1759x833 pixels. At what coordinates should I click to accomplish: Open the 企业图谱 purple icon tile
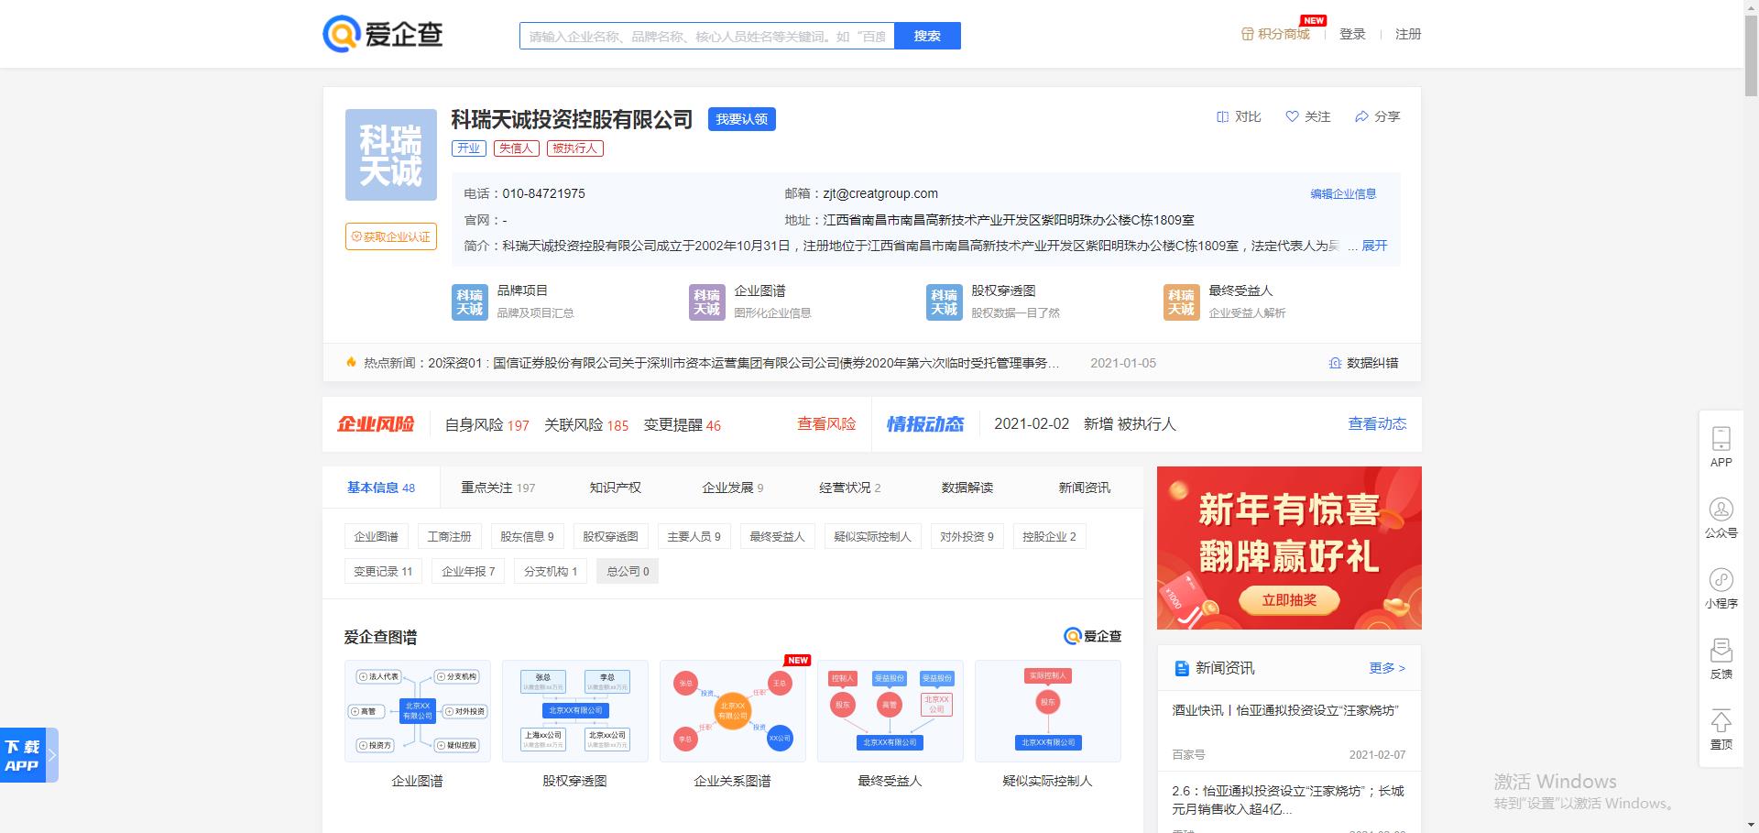706,301
